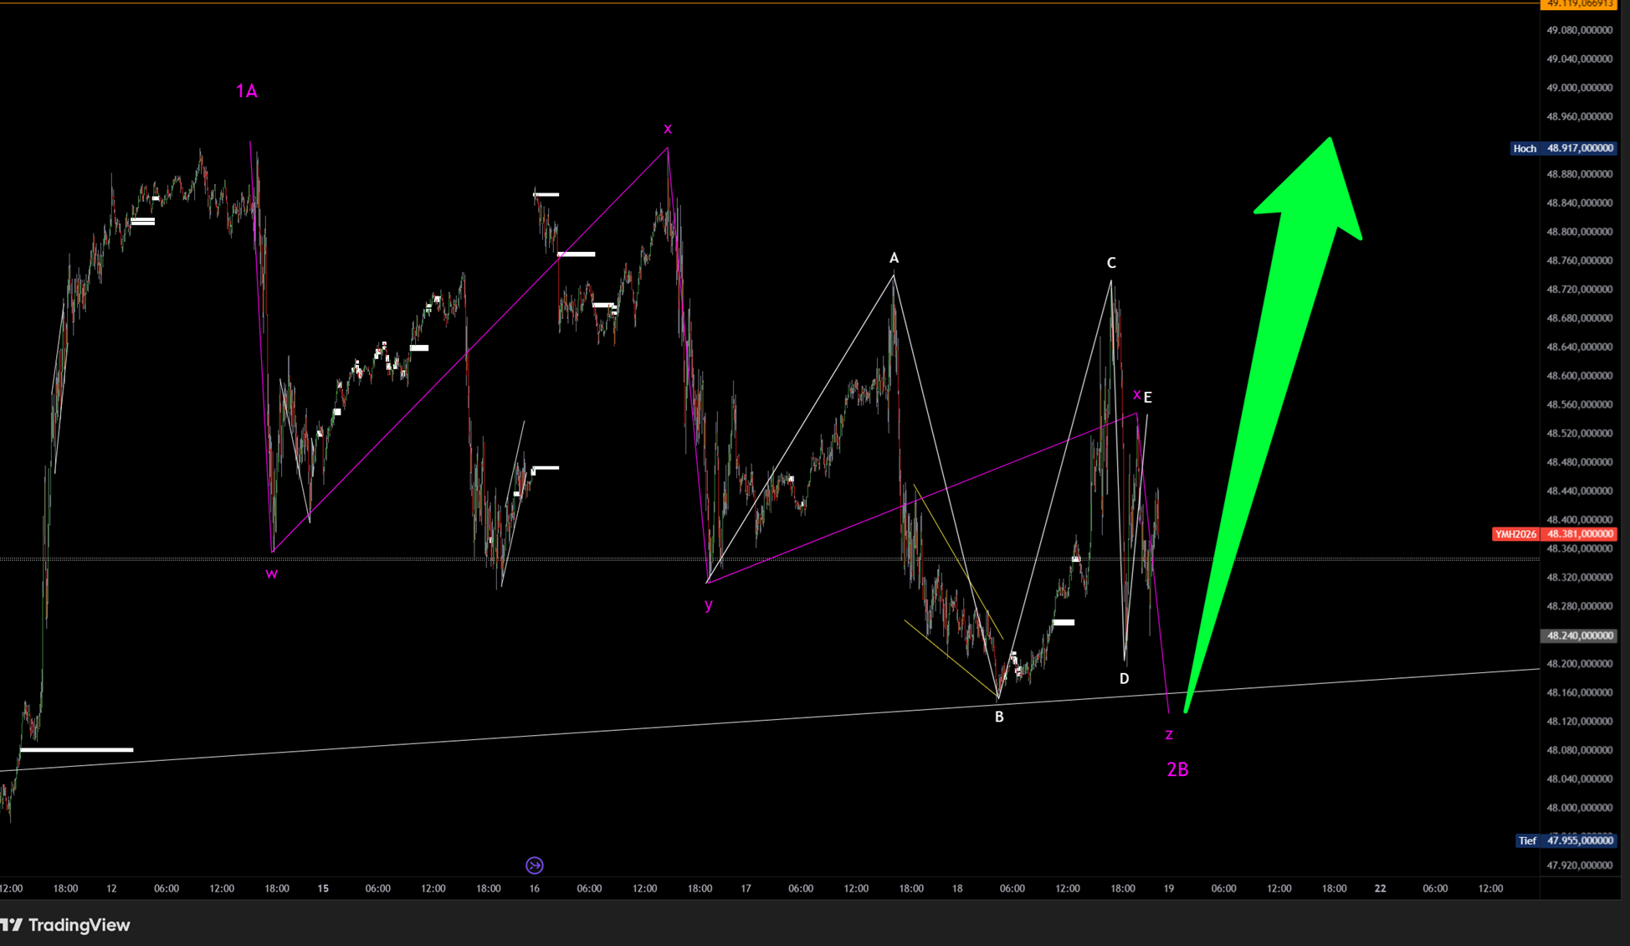Click the gray 48.240,000000 price label
The width and height of the screenshot is (1630, 946).
tap(1579, 635)
